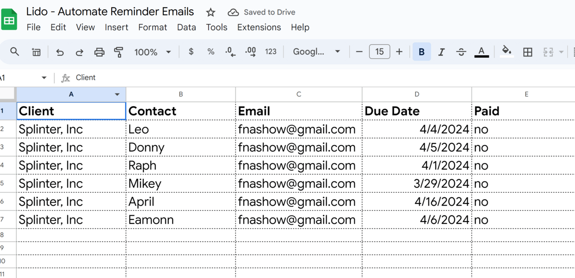Decrease decimal places

[x=231, y=52]
